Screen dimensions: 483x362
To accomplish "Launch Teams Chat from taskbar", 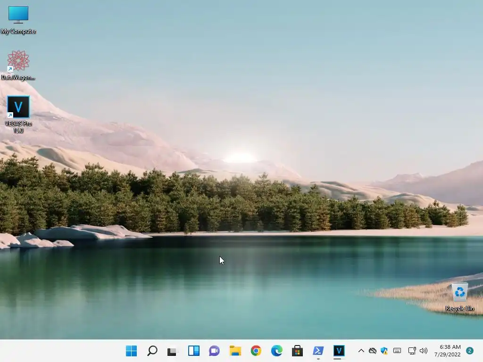I will 214,351.
